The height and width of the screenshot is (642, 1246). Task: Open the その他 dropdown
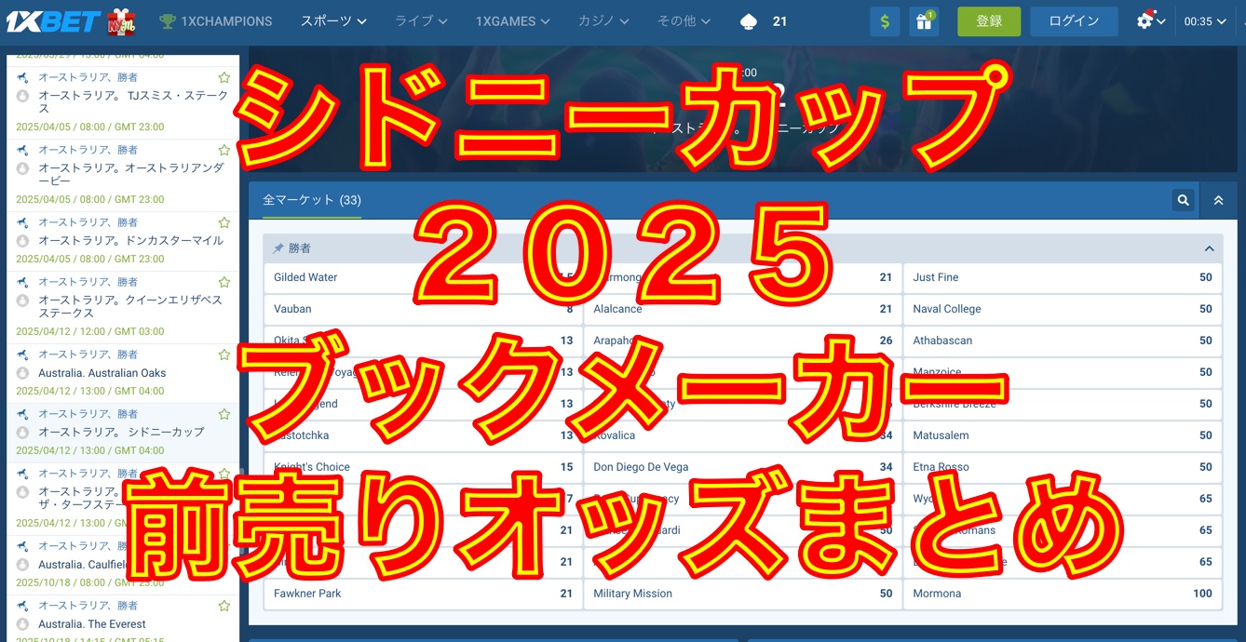(x=684, y=20)
